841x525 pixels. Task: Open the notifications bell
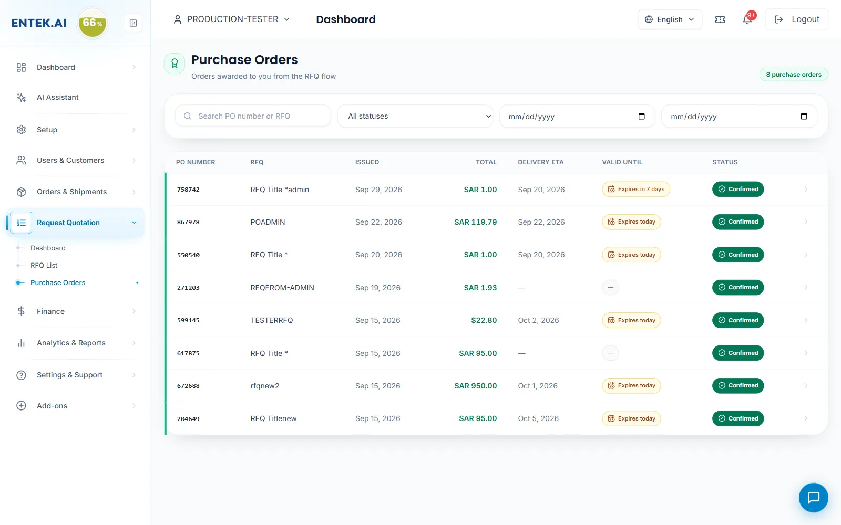click(747, 19)
